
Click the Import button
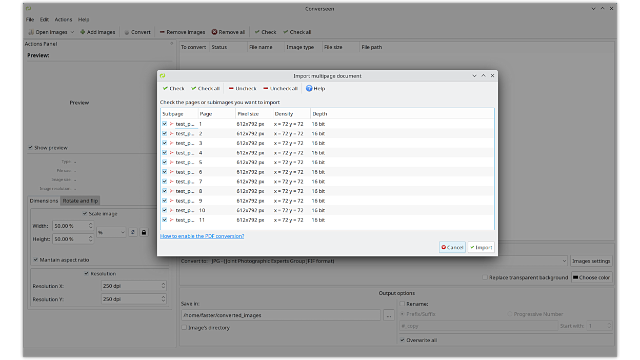(481, 248)
